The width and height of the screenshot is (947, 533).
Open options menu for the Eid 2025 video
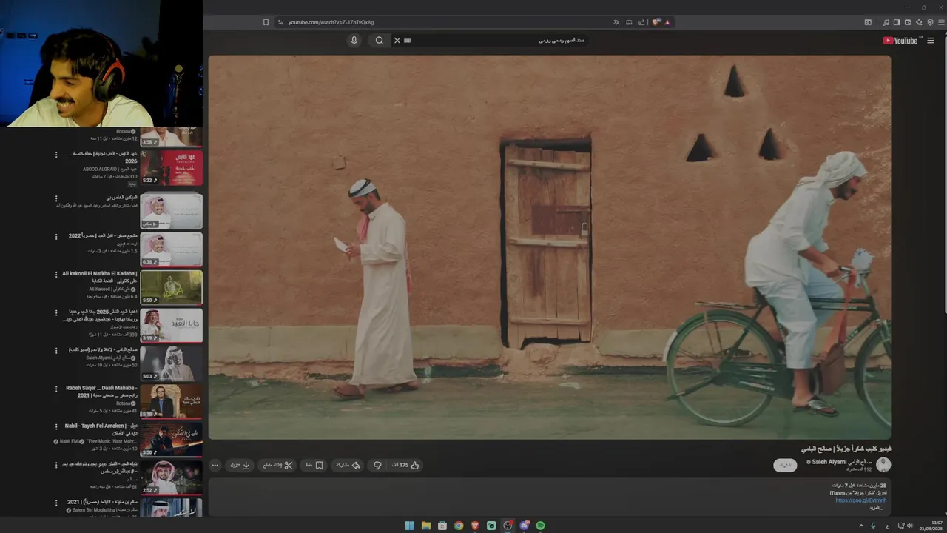point(56,312)
